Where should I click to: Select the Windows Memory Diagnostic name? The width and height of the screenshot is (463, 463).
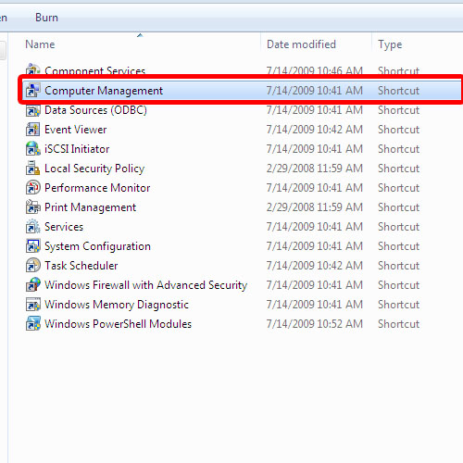(117, 305)
